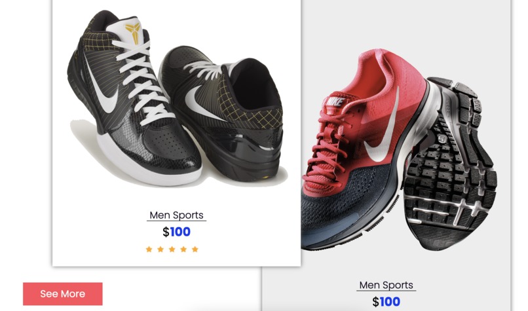Viewport: 528px width, 311px height.
Task: Click the $100 price under black shoes
Action: pos(176,232)
